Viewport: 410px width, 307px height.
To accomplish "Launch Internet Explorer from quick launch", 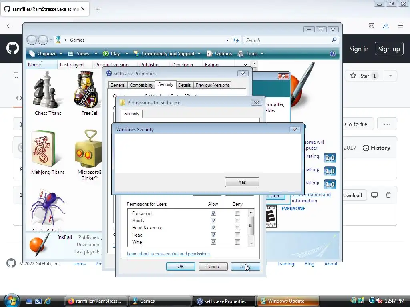I will (48, 301).
